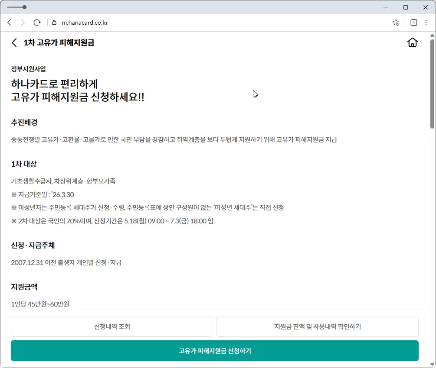Screen dimensions: 436x368
Task: Click the padlock site security icon
Action: pos(54,23)
